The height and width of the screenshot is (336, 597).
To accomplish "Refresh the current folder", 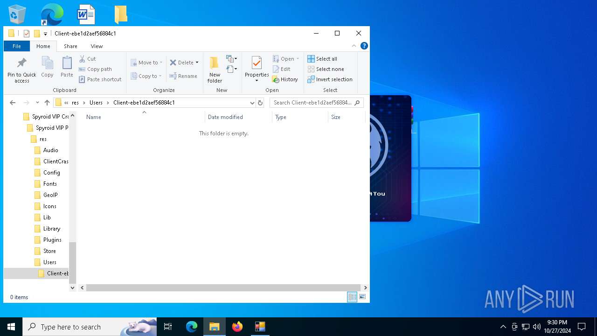I will coord(260,103).
